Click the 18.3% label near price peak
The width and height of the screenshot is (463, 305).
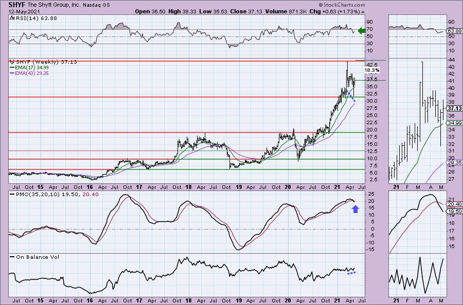371,70
